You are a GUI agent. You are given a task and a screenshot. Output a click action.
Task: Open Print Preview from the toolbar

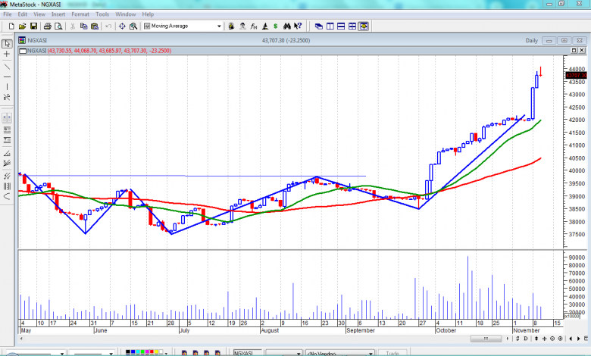(58, 26)
